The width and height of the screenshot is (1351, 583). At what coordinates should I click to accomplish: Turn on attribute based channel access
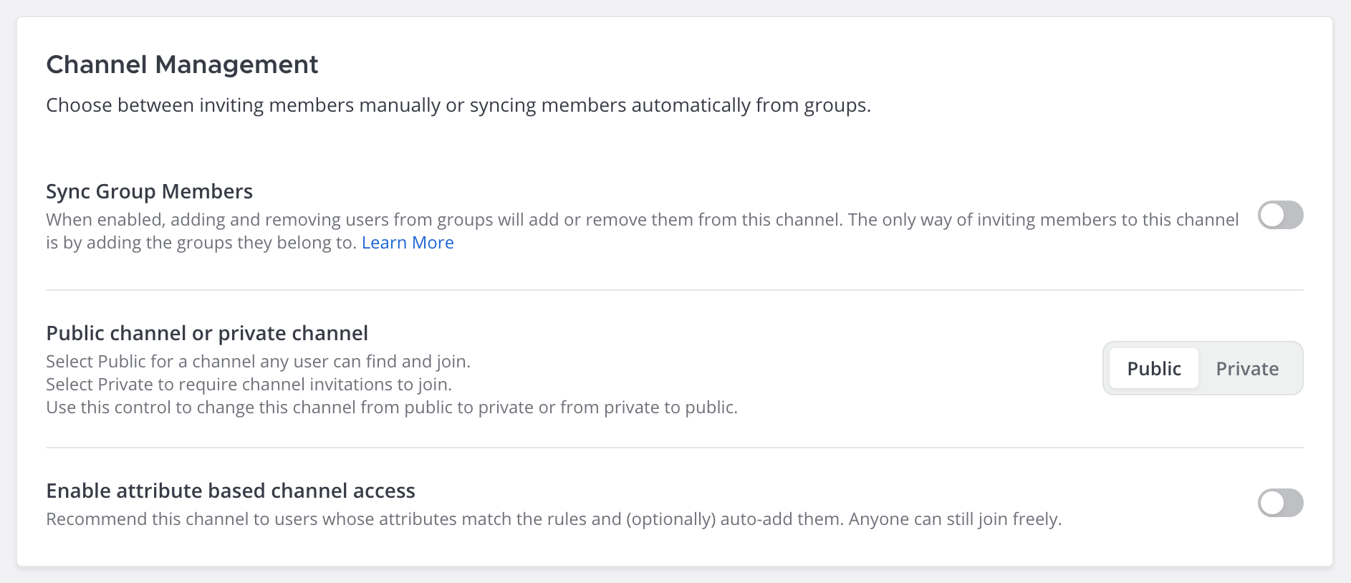pos(1280,503)
